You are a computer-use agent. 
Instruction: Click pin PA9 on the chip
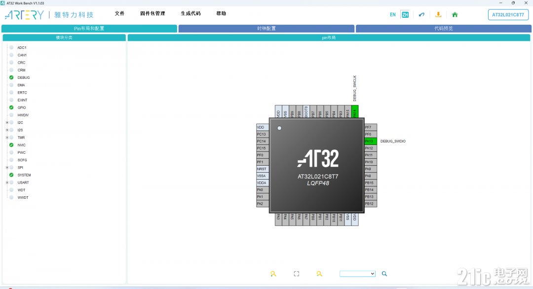(371, 169)
